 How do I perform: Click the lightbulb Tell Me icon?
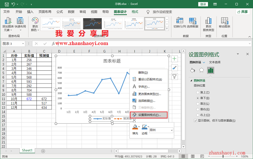(x=148, y=12)
